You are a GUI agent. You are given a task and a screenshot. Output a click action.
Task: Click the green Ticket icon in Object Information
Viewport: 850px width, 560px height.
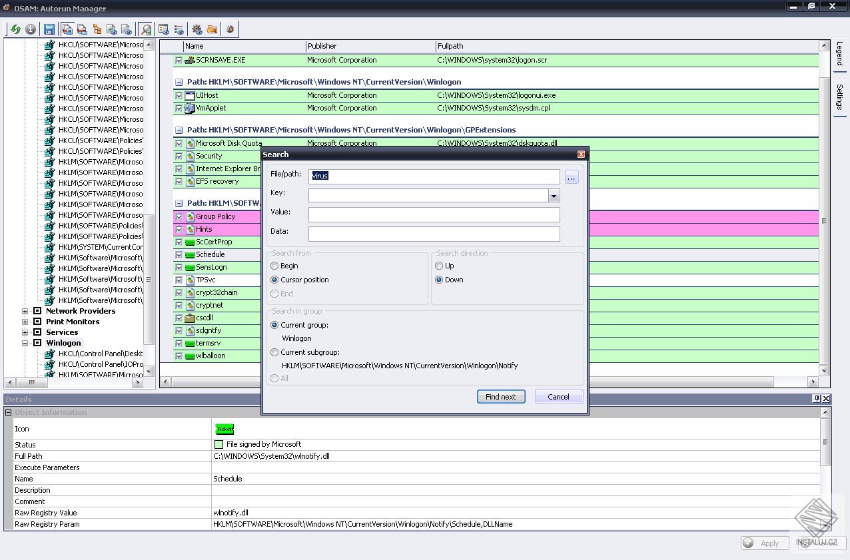[224, 429]
